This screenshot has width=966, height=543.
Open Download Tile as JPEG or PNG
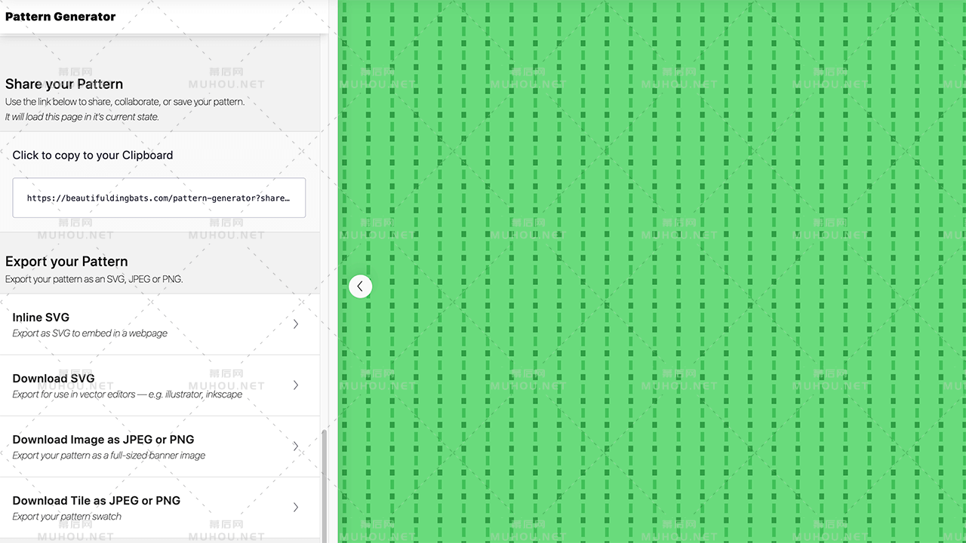point(97,501)
